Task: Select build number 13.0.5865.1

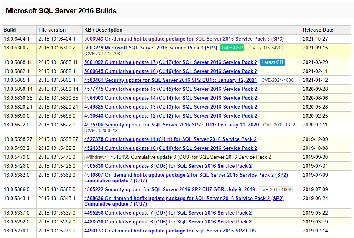Action: click(16, 80)
